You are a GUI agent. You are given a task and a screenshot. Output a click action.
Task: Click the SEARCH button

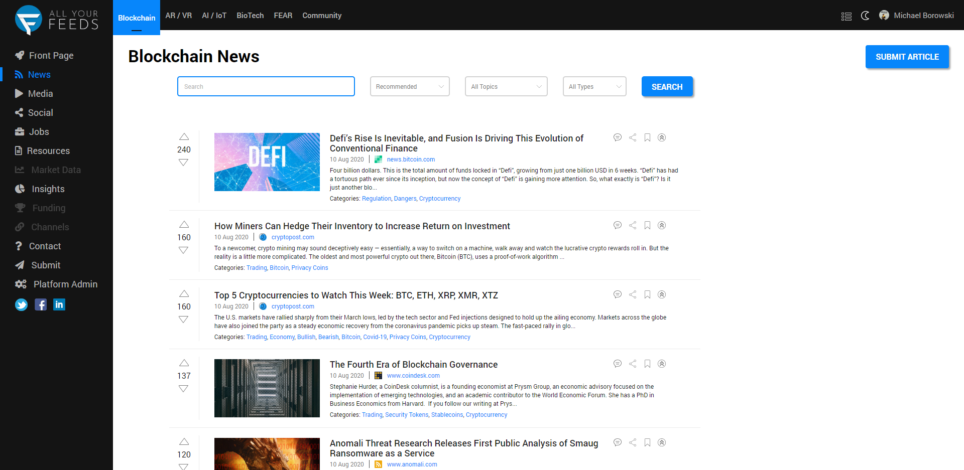point(667,86)
